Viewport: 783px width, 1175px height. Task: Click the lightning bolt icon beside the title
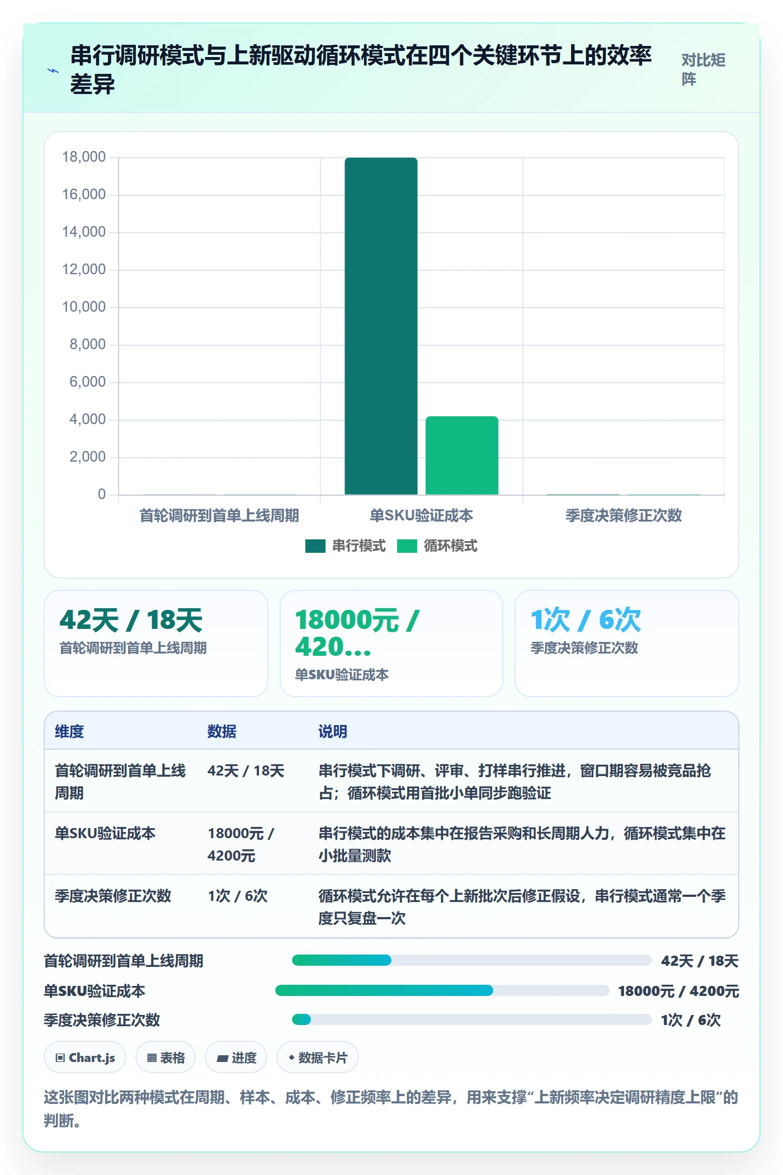point(53,71)
